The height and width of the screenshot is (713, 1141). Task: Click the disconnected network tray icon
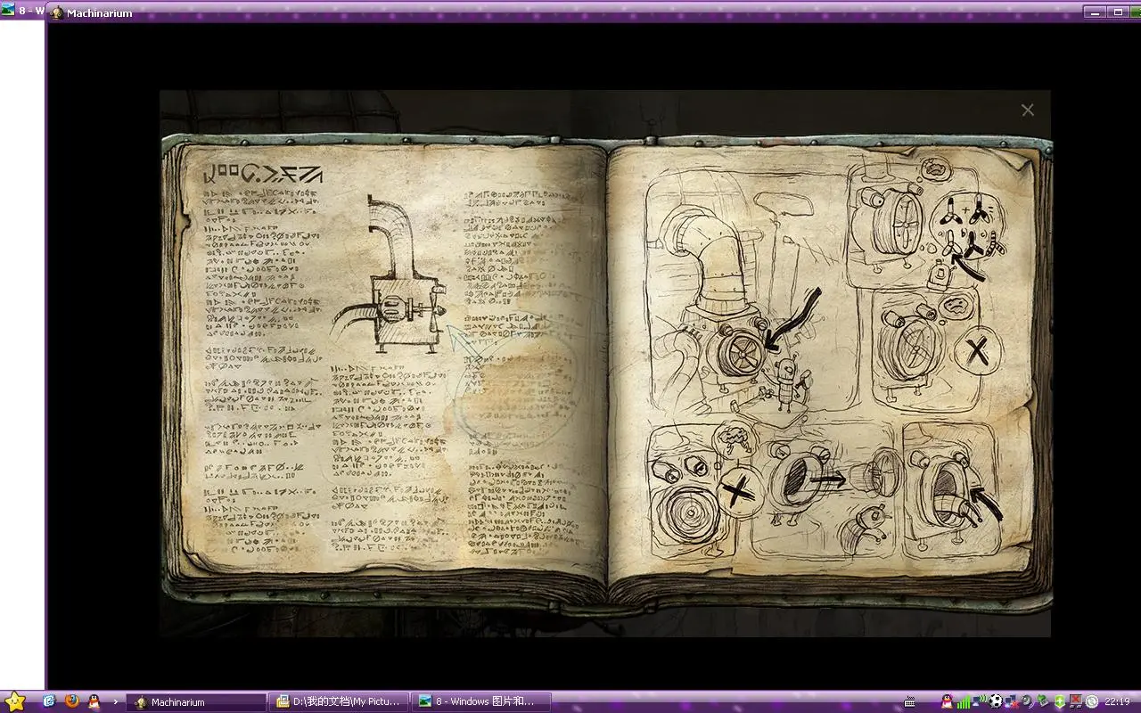click(1012, 701)
